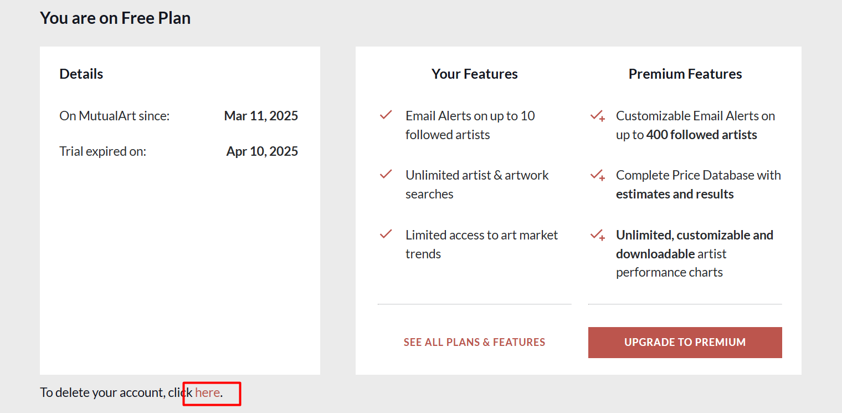The image size is (842, 413).
Task: Click checkmark icon beside Limited access to trends
Action: 386,234
